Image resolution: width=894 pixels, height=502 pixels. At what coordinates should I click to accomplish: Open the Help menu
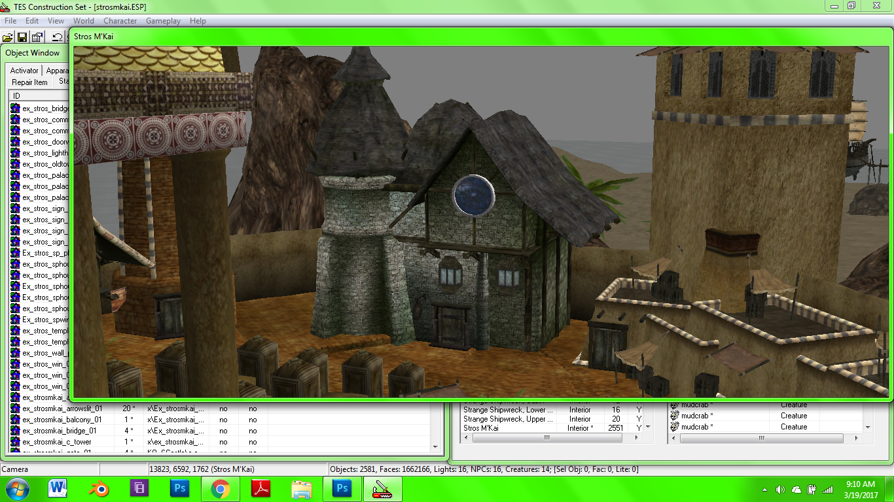198,21
